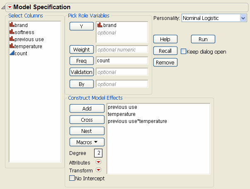Select softness column icon in list
Viewport: 250px width, 189px height.
[x=12, y=32]
